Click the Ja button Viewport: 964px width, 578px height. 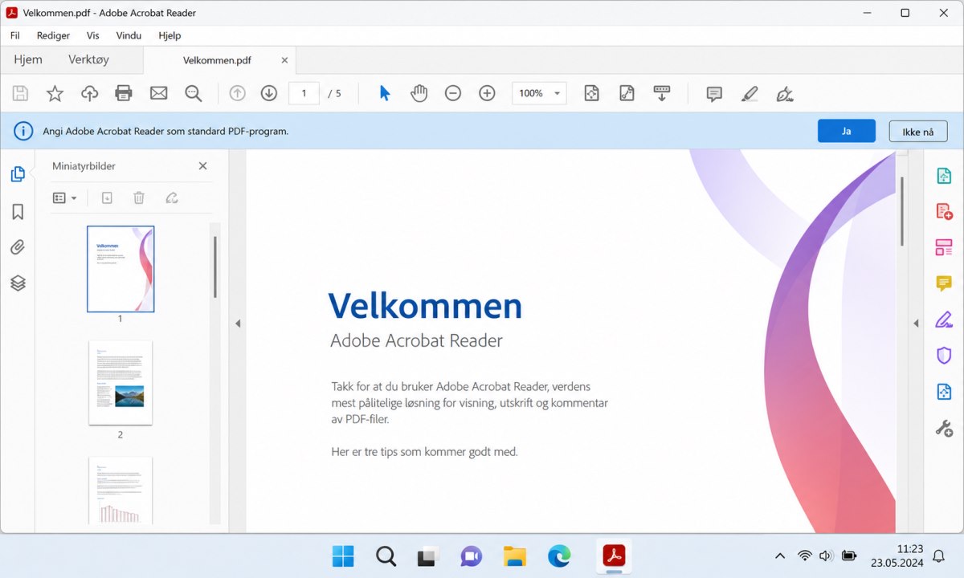847,131
